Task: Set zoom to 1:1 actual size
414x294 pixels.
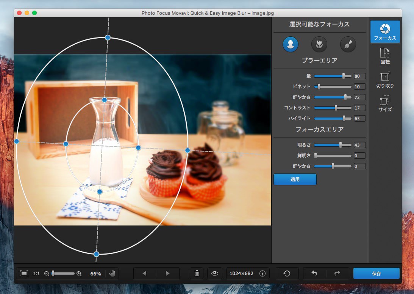Action: [36, 273]
